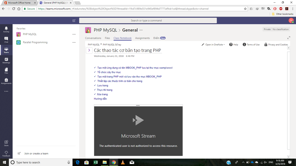296x166 pixels.
Task: Show more apps ellipsis in the left rail
Action: click(6, 91)
